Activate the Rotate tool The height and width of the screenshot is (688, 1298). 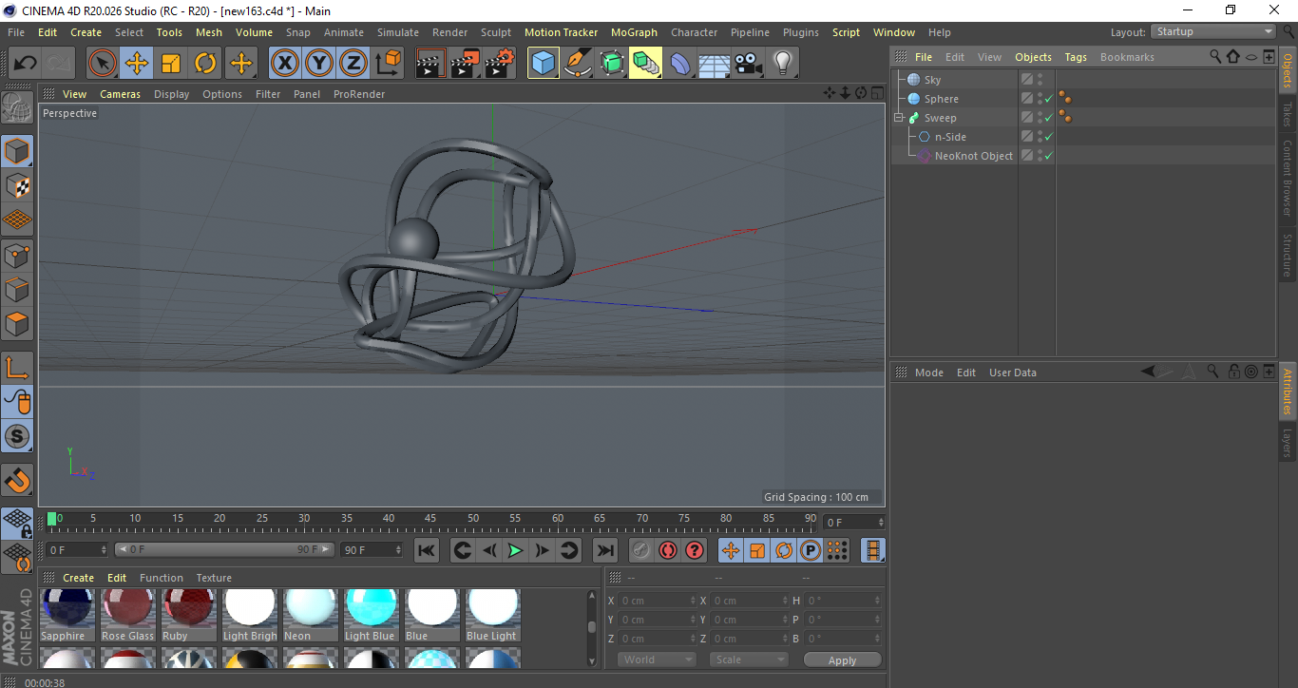(x=205, y=64)
